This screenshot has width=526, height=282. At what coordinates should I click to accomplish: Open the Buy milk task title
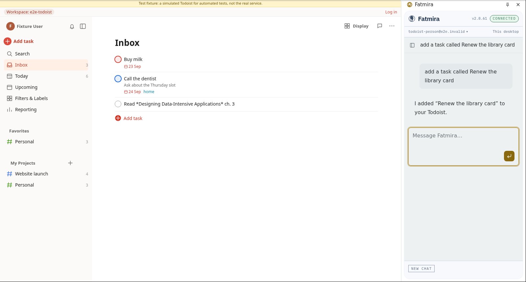click(133, 59)
